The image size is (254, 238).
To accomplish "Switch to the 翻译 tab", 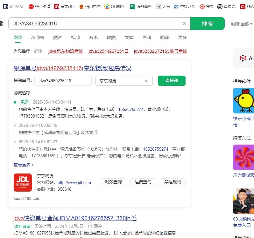I will pyautogui.click(x=165, y=37).
